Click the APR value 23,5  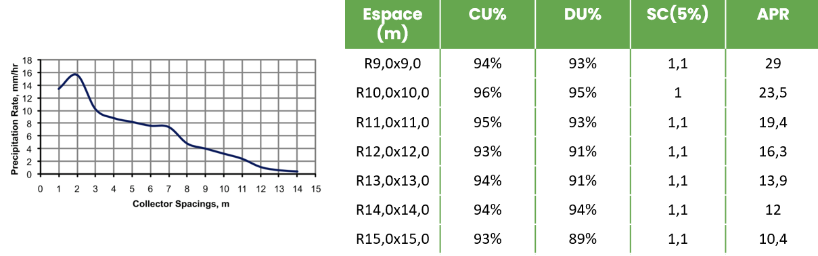772,93
